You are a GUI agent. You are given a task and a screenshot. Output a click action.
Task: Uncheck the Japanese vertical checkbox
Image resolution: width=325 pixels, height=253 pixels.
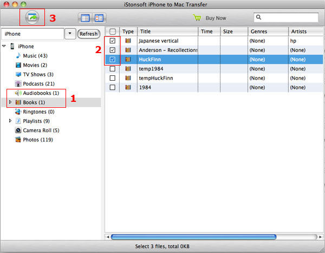(x=113, y=41)
